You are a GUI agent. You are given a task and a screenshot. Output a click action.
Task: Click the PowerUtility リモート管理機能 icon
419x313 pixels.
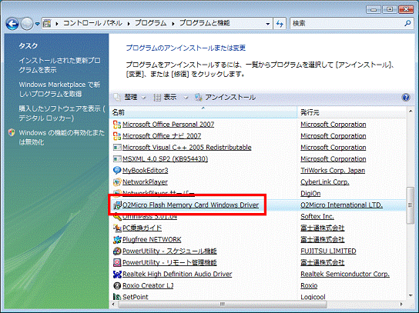[x=117, y=262]
